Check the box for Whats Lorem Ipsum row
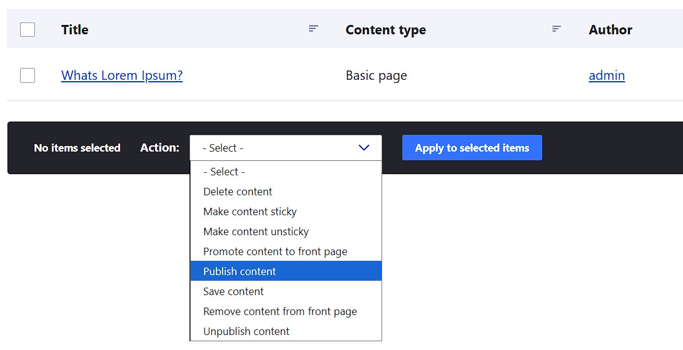The height and width of the screenshot is (350, 683). (28, 75)
